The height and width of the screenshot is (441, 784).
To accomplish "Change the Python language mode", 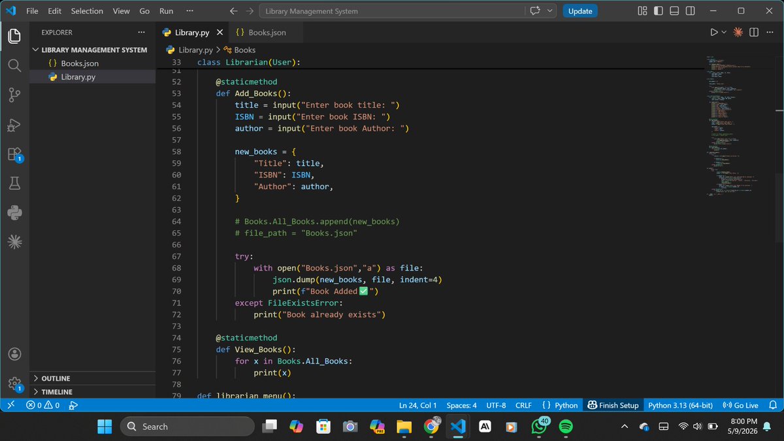I will pos(566,405).
